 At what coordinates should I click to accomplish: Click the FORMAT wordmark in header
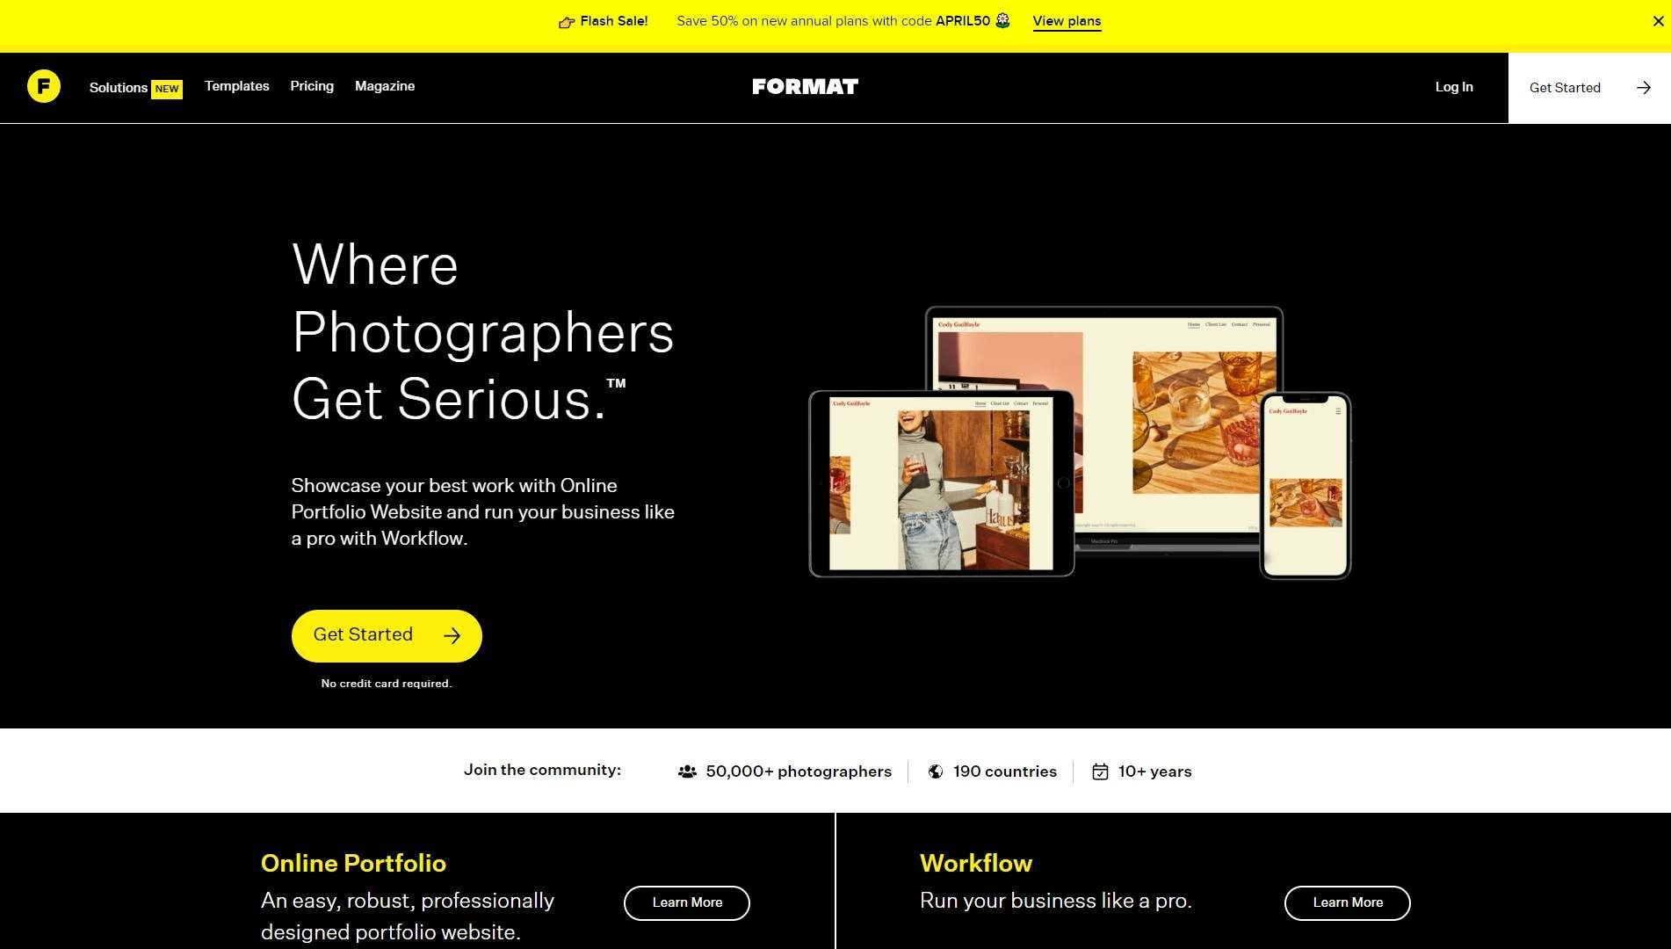click(x=805, y=87)
